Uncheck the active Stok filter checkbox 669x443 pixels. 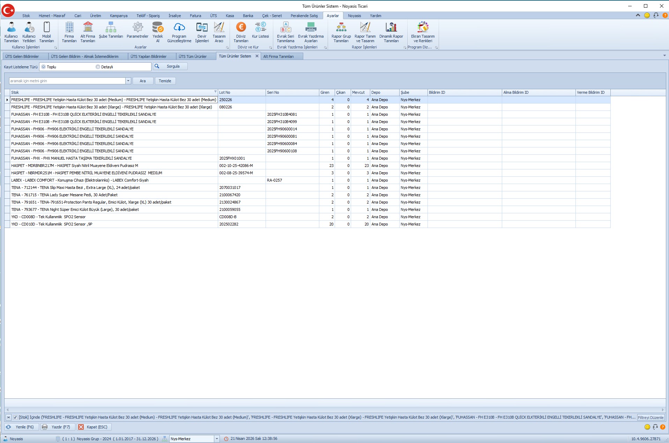pyautogui.click(x=15, y=417)
